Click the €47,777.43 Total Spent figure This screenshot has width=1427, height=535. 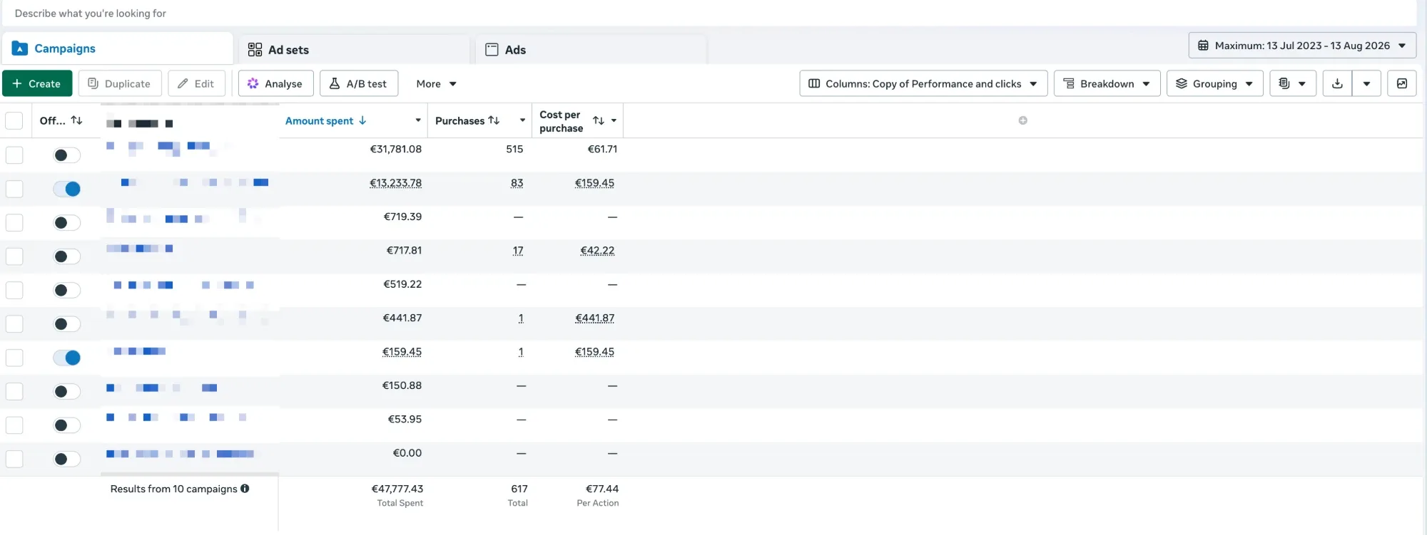[x=397, y=489]
